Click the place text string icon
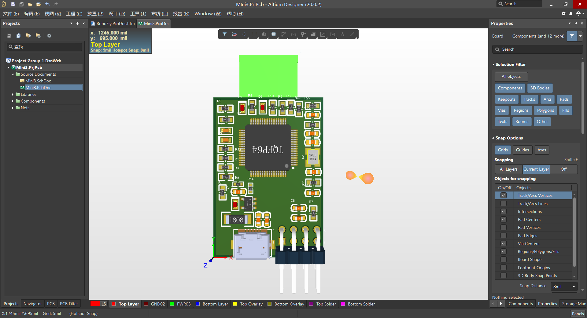Screen dimensions: 587x318 (342, 34)
